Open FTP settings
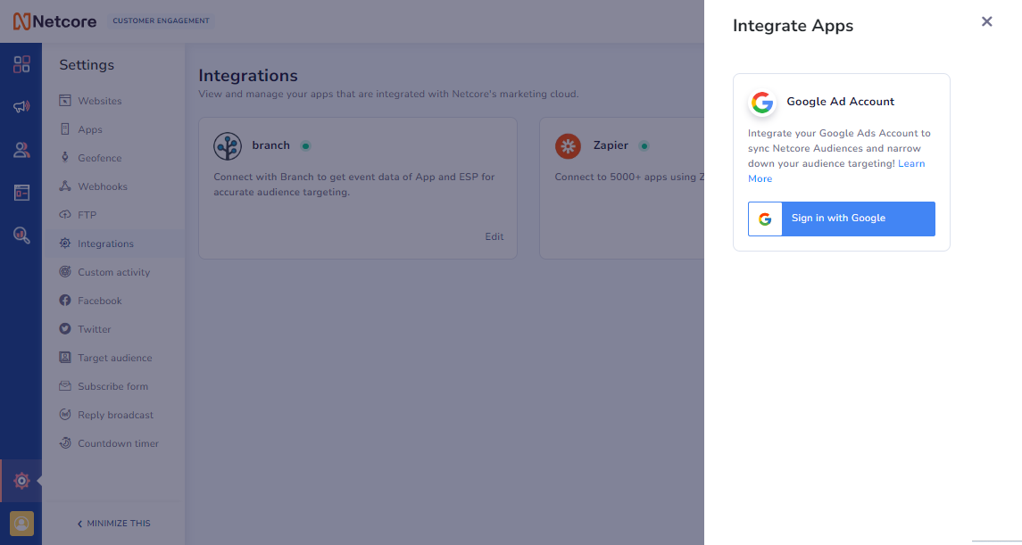This screenshot has width=1022, height=545. 113,215
